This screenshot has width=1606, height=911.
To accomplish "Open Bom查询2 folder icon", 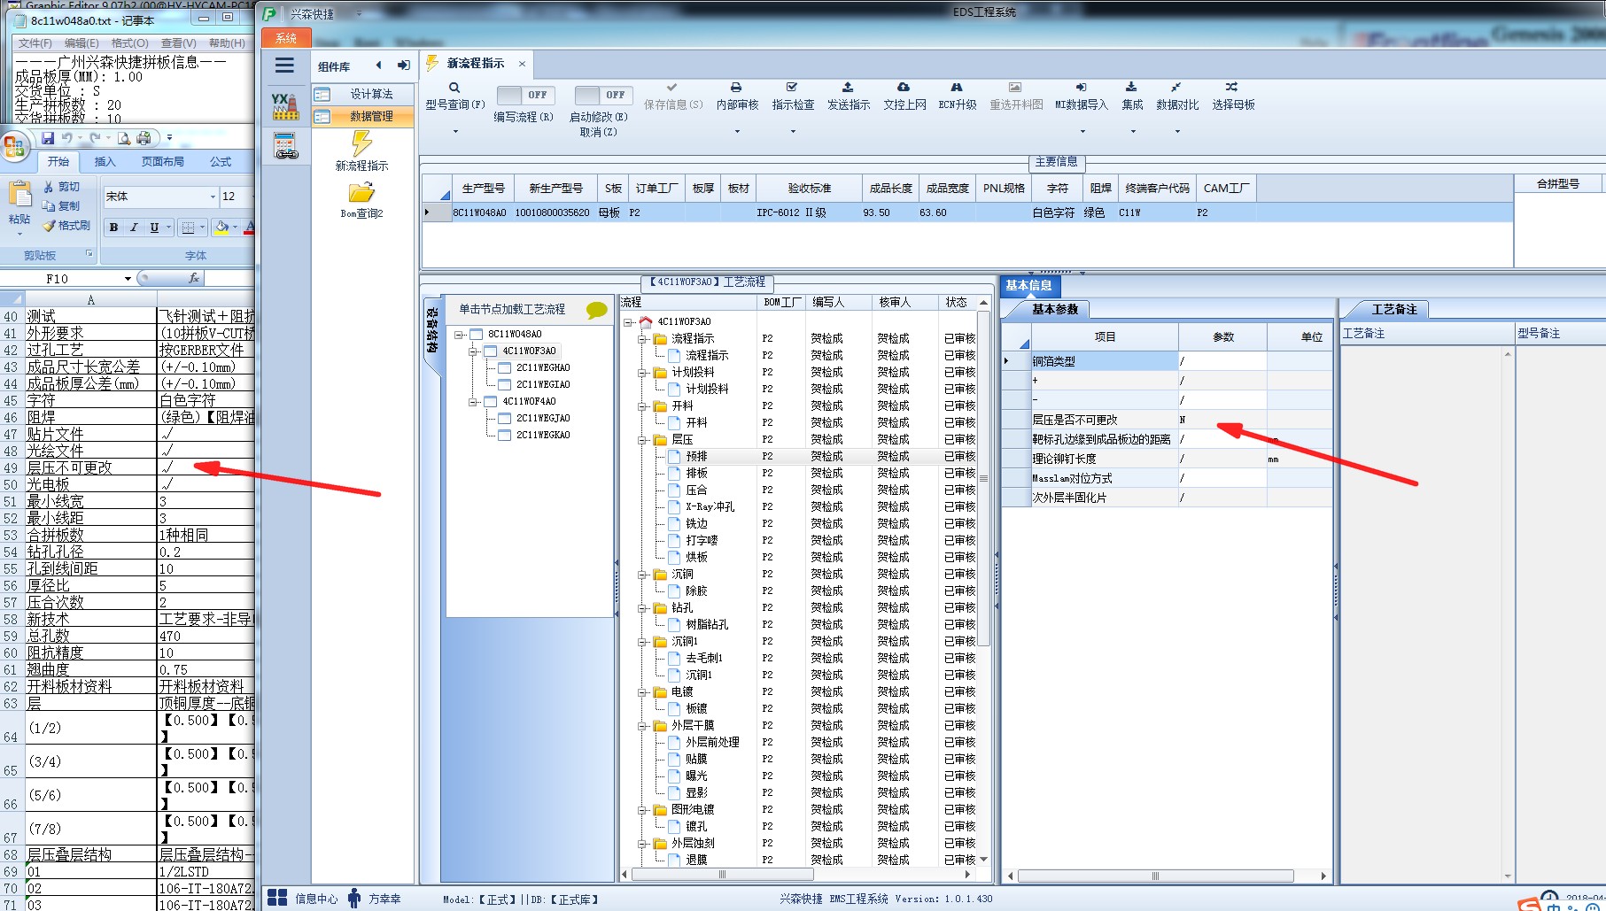I will pyautogui.click(x=361, y=192).
